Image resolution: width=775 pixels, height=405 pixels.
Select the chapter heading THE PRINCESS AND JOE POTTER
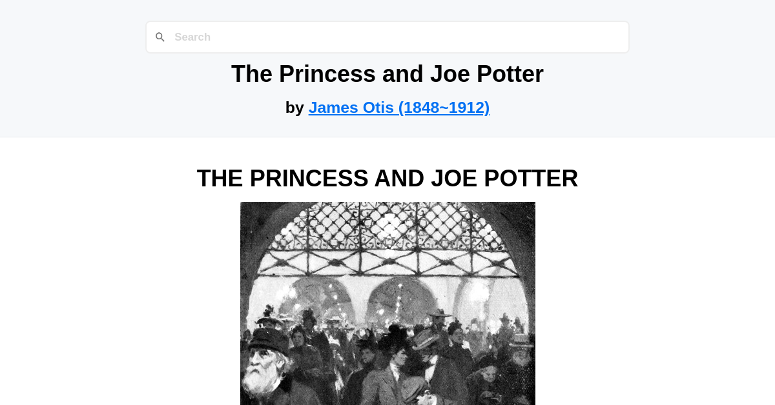[387, 178]
